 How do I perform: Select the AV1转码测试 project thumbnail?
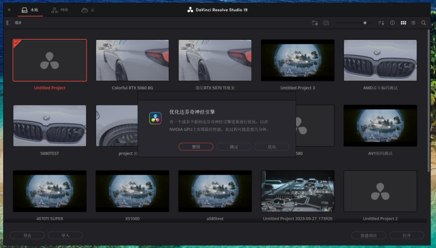380,126
